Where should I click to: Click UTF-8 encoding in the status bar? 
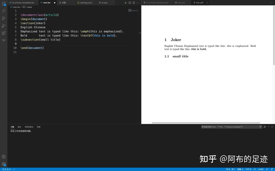click(x=248, y=169)
